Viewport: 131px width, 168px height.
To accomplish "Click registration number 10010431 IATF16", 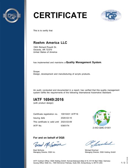I will pyautogui.click(x=69, y=114).
